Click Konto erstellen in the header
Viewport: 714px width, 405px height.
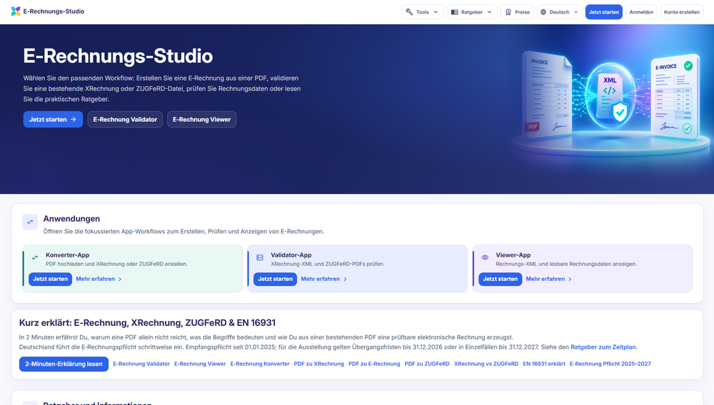click(x=682, y=12)
